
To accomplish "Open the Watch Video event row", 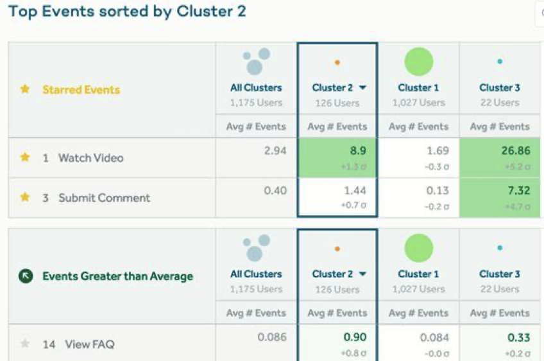I will point(112,158).
